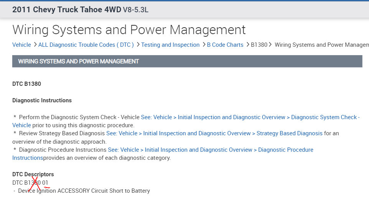Click the gray WIRING SYSTEMS section header bar

(x=187, y=61)
